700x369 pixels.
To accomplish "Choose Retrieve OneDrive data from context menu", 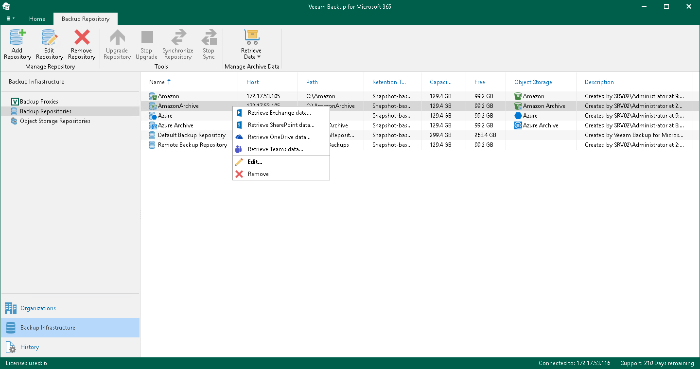I will [281, 137].
